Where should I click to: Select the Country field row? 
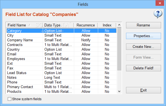(x=61, y=49)
